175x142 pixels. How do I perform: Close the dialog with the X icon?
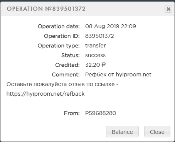tap(168, 9)
